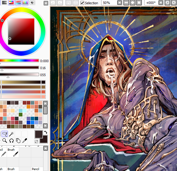Adjust the saturation slider showing 016
This screenshot has width=177, height=171.
pyautogui.click(x=19, y=68)
